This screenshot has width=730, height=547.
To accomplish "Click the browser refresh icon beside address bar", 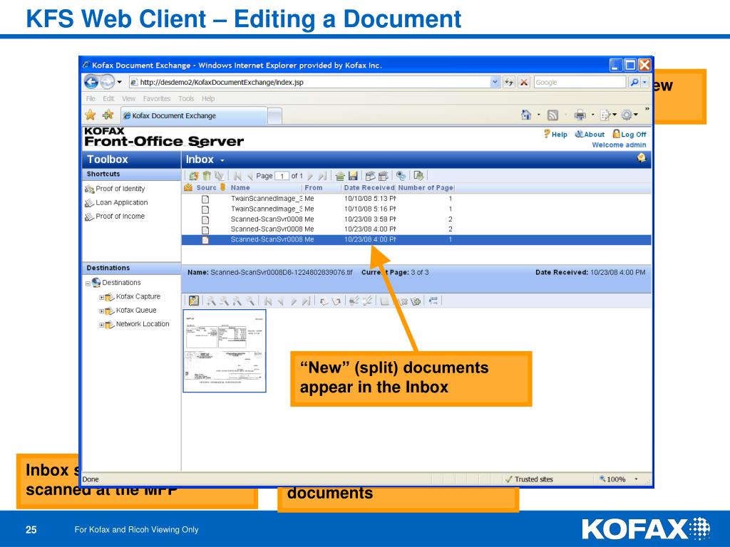I will 509,83.
